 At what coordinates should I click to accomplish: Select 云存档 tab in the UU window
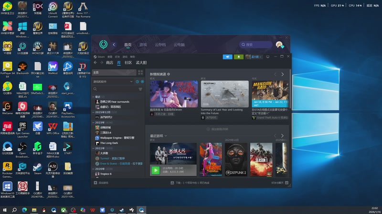point(160,45)
